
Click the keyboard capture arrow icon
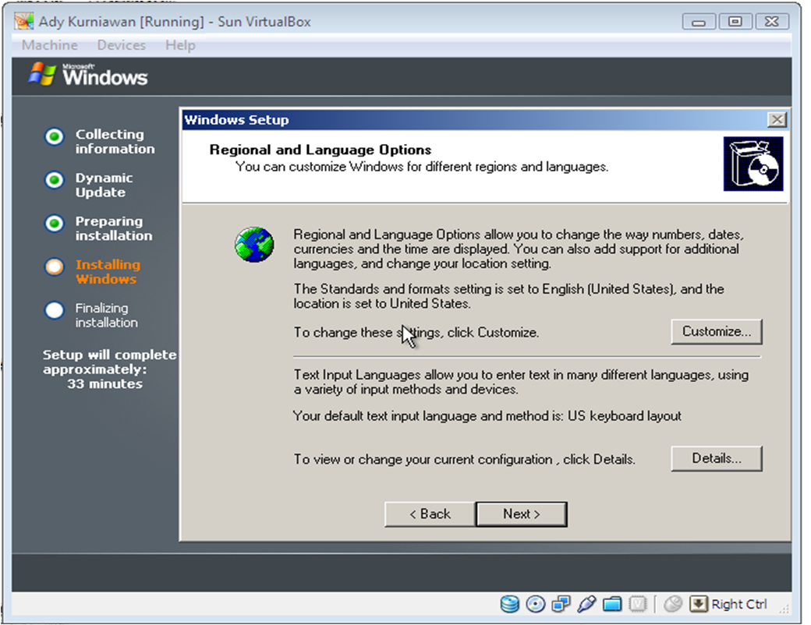(x=698, y=604)
